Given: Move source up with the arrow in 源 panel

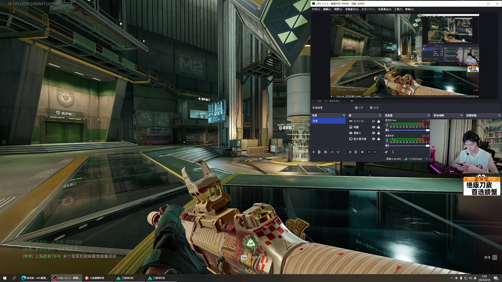Looking at the screenshot, I should (x=369, y=152).
